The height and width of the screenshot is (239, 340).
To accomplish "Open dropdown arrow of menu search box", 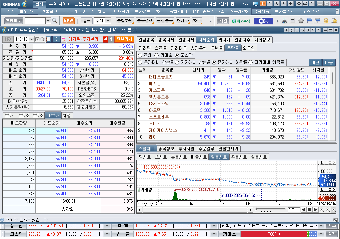I will point(48,21).
